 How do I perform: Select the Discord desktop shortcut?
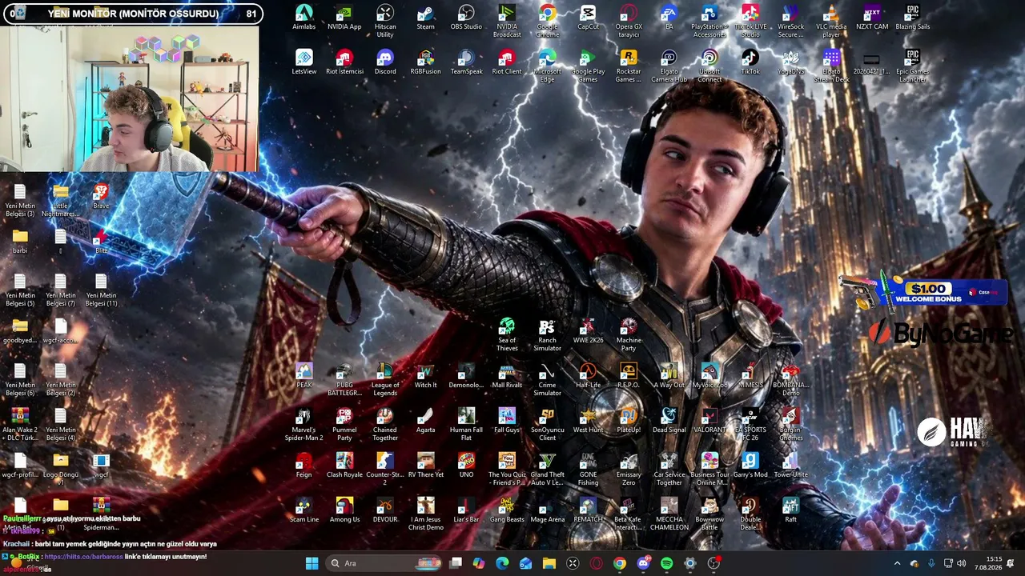tap(385, 62)
